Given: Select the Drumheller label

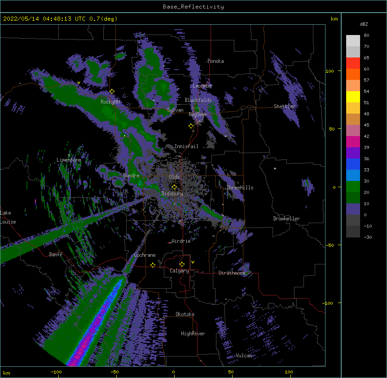Looking at the screenshot, I should click(x=286, y=219).
